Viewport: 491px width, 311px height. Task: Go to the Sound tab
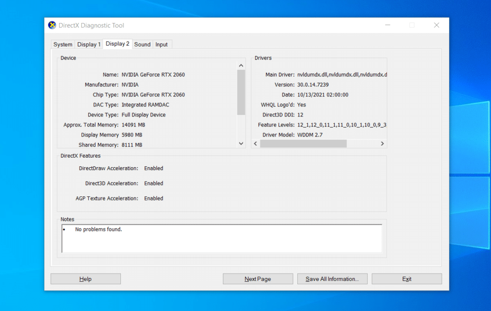click(x=142, y=45)
